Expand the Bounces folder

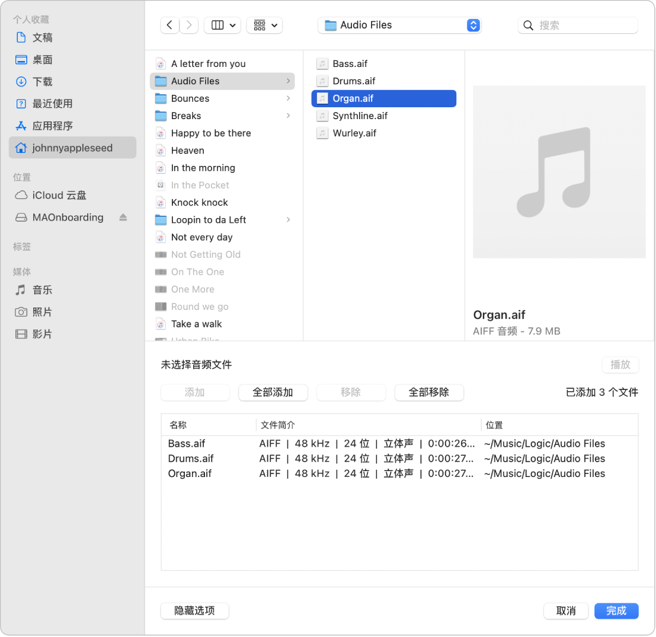tap(289, 98)
